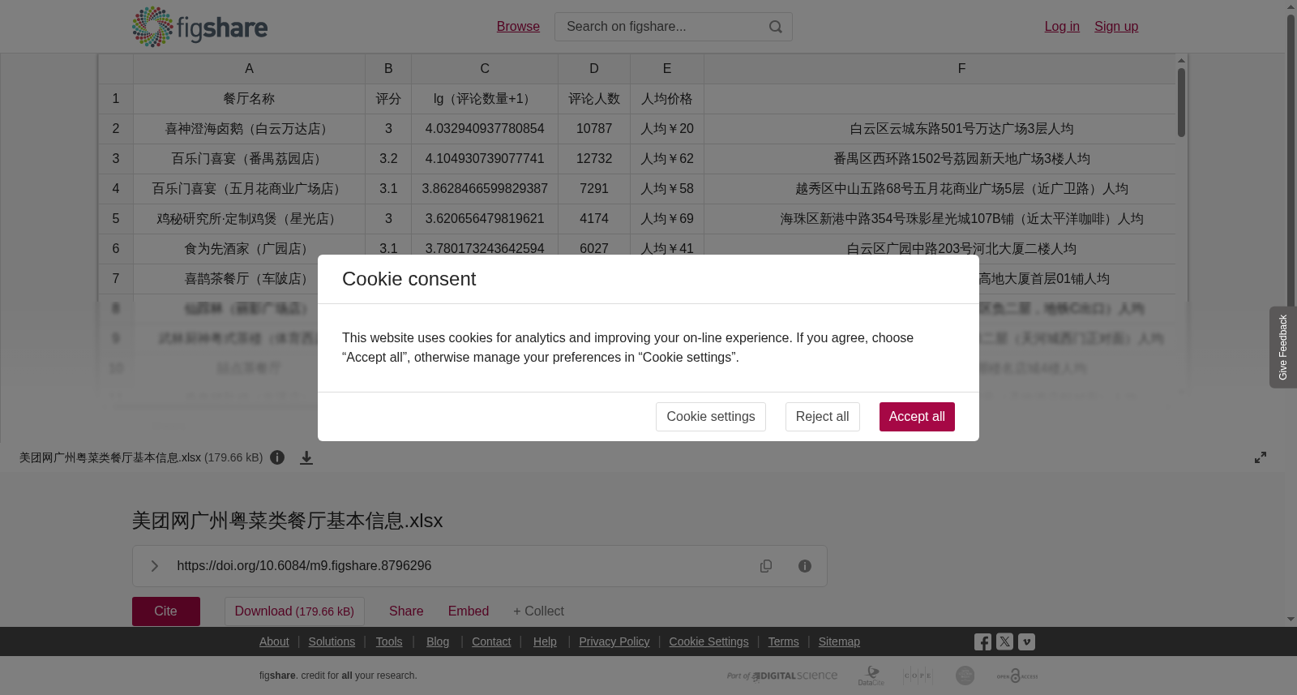Click cell 7291 in column D

coord(594,189)
